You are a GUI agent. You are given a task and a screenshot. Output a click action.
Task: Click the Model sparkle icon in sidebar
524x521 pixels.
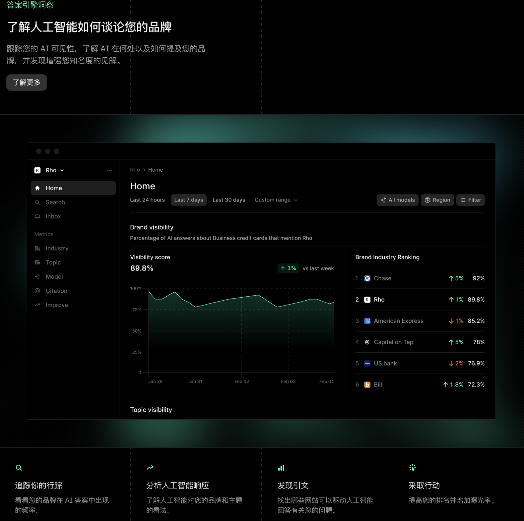pyautogui.click(x=37, y=277)
